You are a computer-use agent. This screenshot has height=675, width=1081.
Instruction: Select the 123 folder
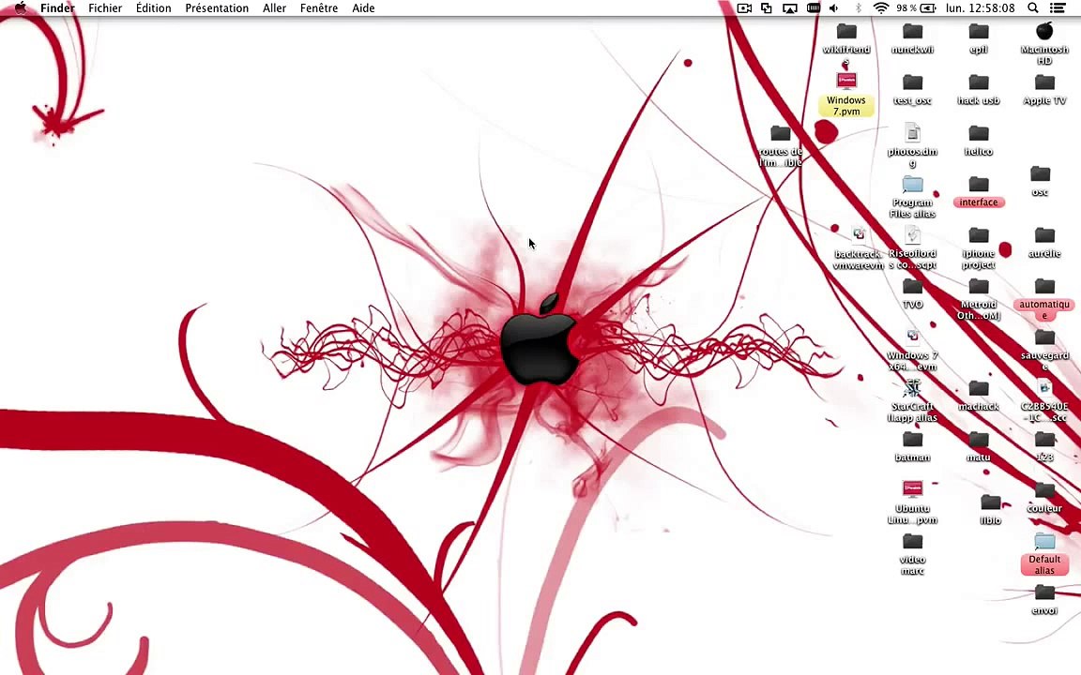click(x=1045, y=440)
